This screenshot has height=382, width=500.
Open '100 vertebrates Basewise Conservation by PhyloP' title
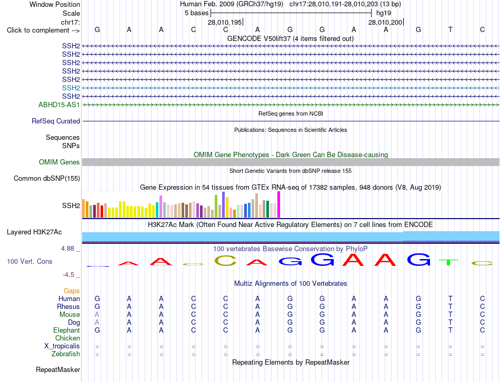pos(290,249)
